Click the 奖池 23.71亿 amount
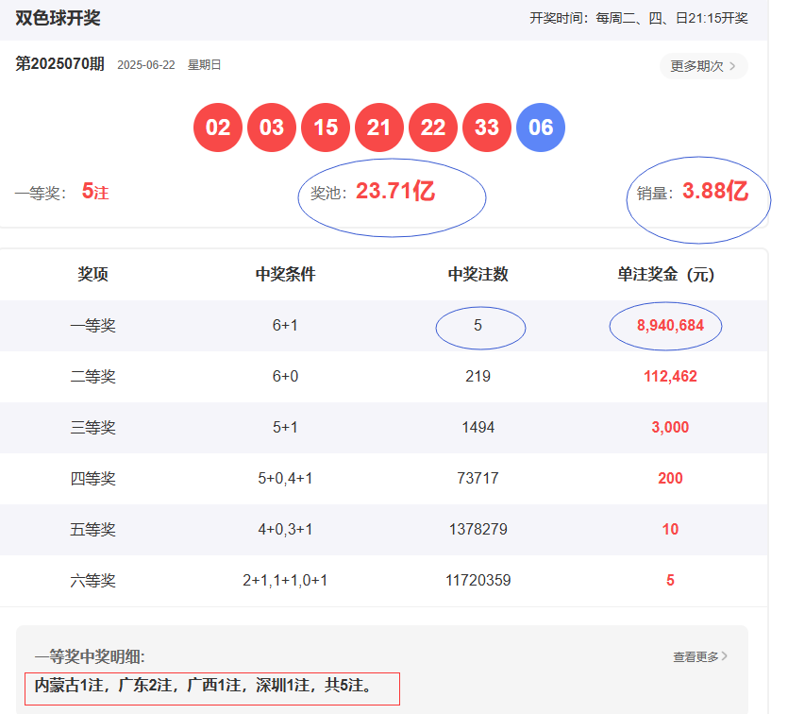 [x=394, y=192]
